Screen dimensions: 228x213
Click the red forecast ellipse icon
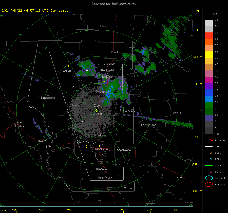tap(209, 184)
